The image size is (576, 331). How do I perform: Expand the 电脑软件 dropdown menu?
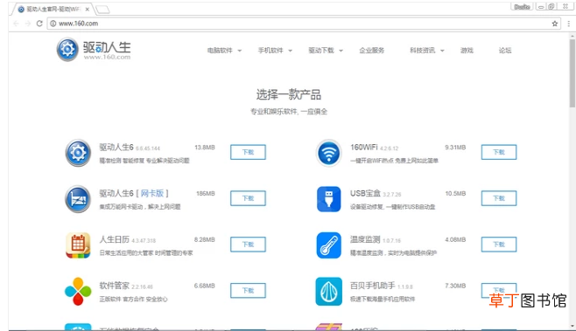[x=224, y=51]
